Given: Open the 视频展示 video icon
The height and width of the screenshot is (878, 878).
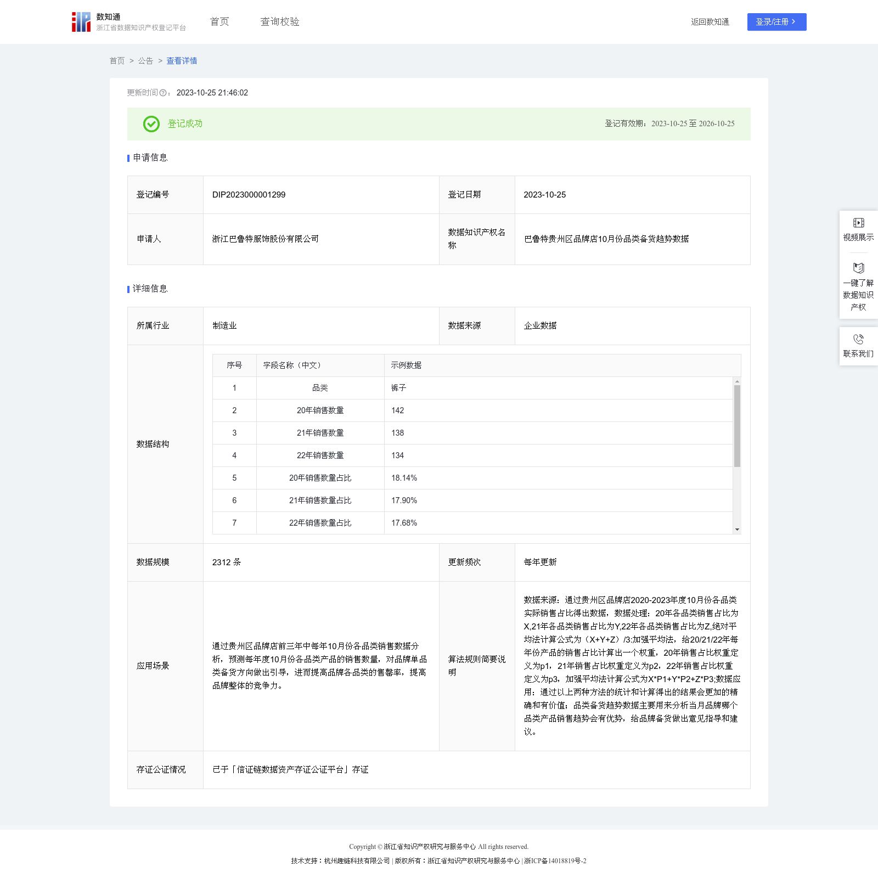Looking at the screenshot, I should (x=858, y=223).
